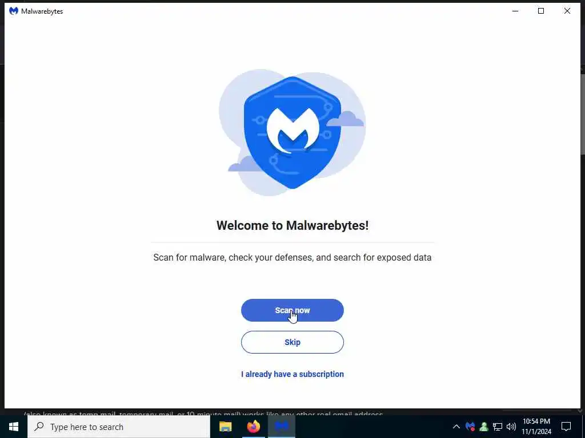Open the I already have a subscription link

point(292,374)
